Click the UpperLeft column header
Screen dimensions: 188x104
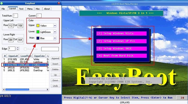tap(13, 56)
